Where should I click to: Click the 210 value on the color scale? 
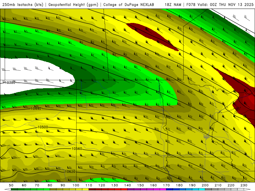pyautogui.click(x=218, y=185)
